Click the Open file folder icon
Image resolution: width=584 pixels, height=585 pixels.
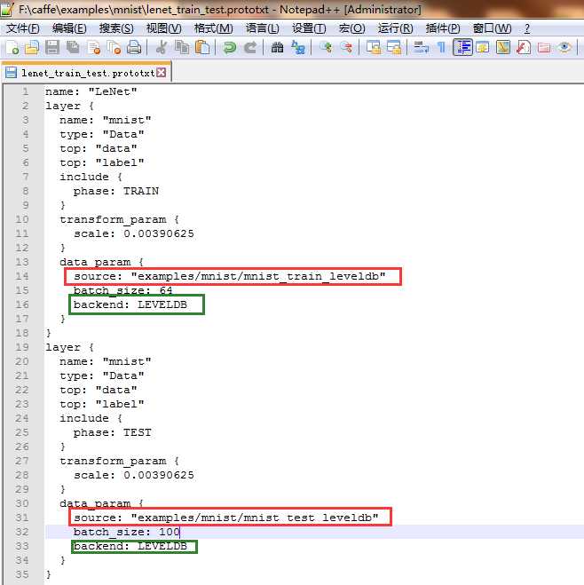pos(32,48)
